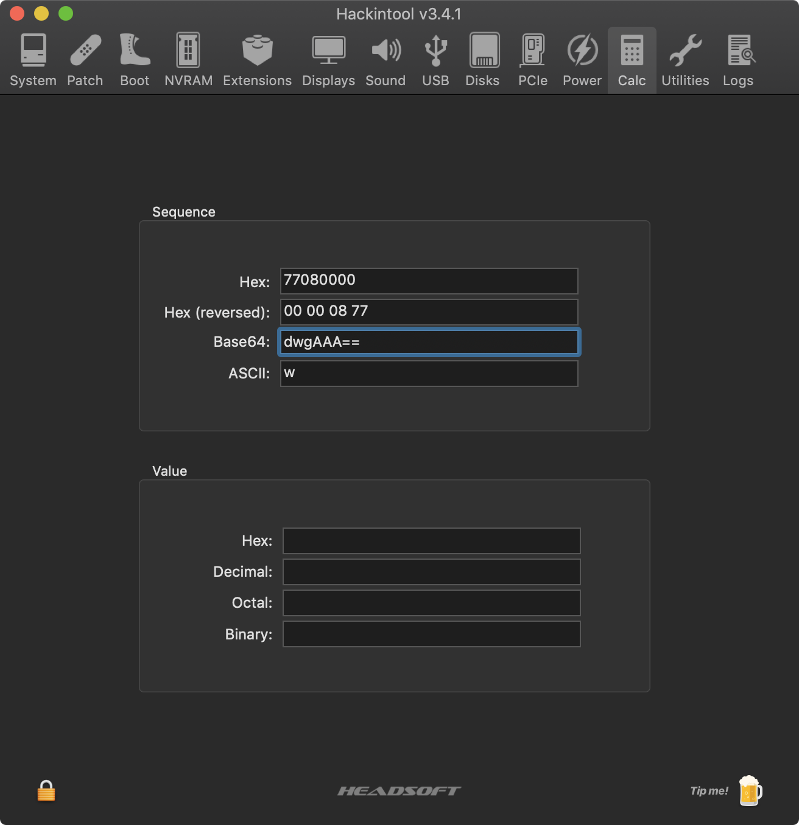Focus the Value Decimal field

[x=431, y=572]
